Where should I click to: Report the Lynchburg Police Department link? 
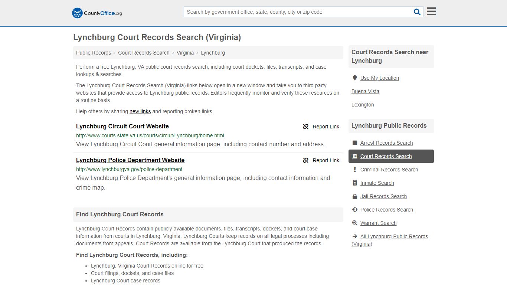click(x=321, y=160)
